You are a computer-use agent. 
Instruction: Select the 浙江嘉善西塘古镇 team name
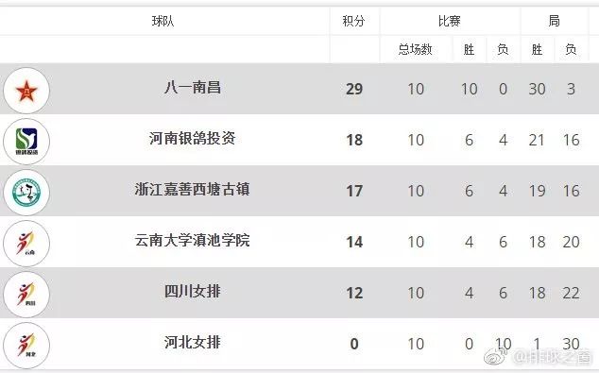[x=192, y=190]
